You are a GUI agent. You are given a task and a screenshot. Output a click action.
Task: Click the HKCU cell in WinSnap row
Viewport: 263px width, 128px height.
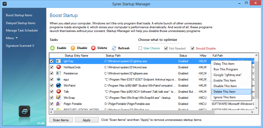pyautogui.click(x=203, y=98)
